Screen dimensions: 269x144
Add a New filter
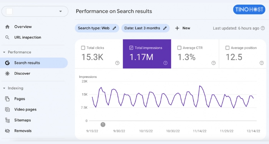(x=183, y=28)
